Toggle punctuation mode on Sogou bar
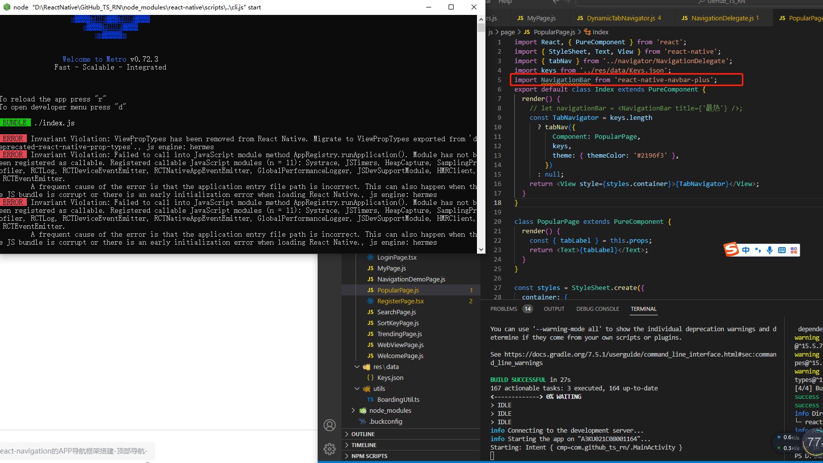This screenshot has width=823, height=463. (x=758, y=250)
